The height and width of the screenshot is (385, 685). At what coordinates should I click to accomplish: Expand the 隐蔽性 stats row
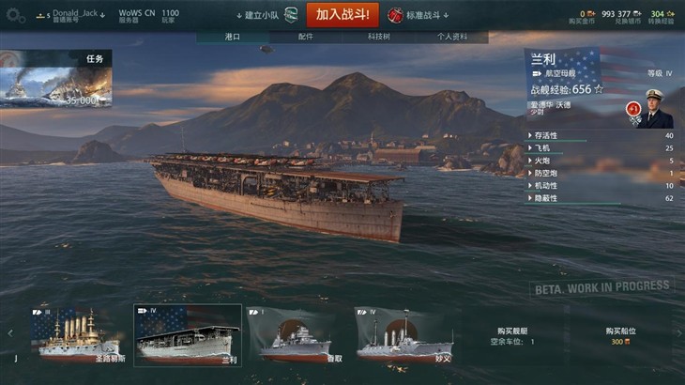point(601,198)
